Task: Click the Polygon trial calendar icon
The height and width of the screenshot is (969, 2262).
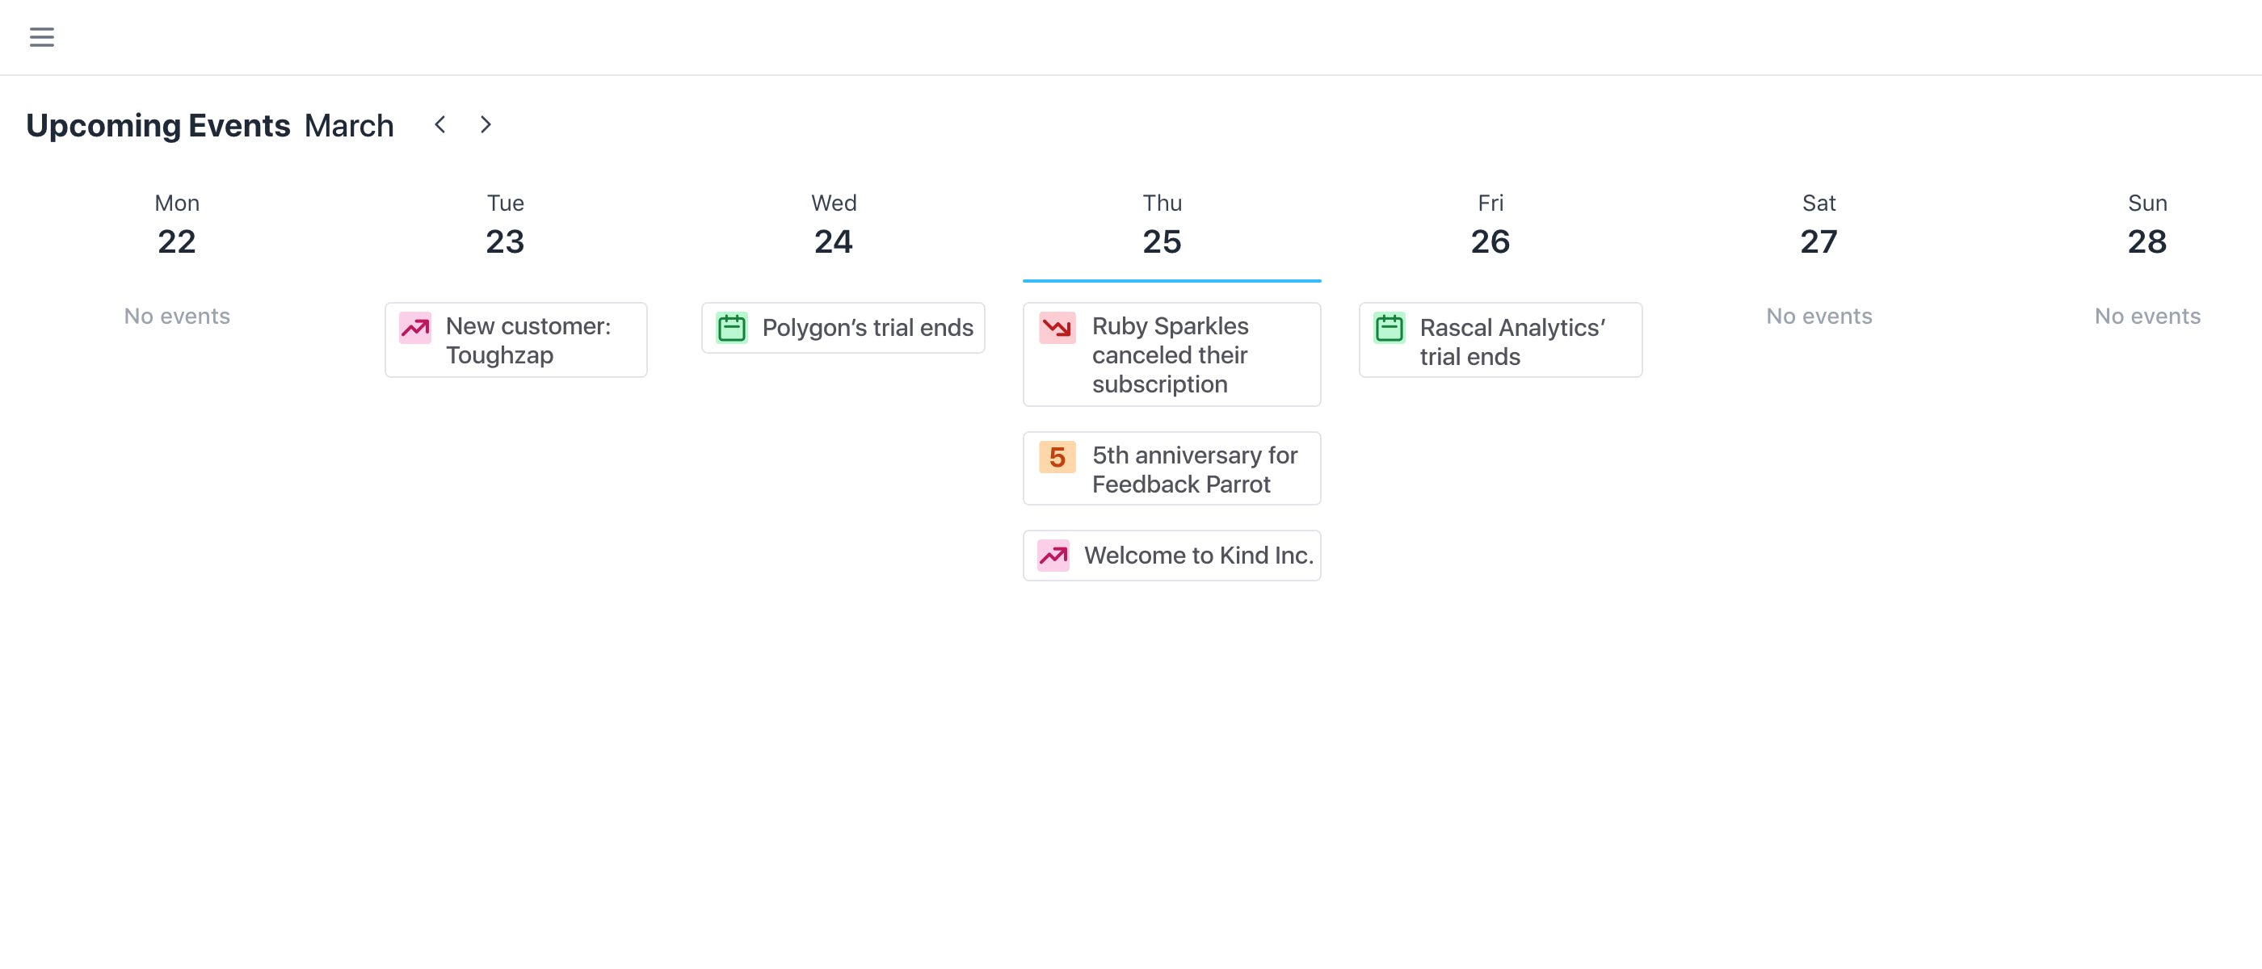Action: point(731,329)
